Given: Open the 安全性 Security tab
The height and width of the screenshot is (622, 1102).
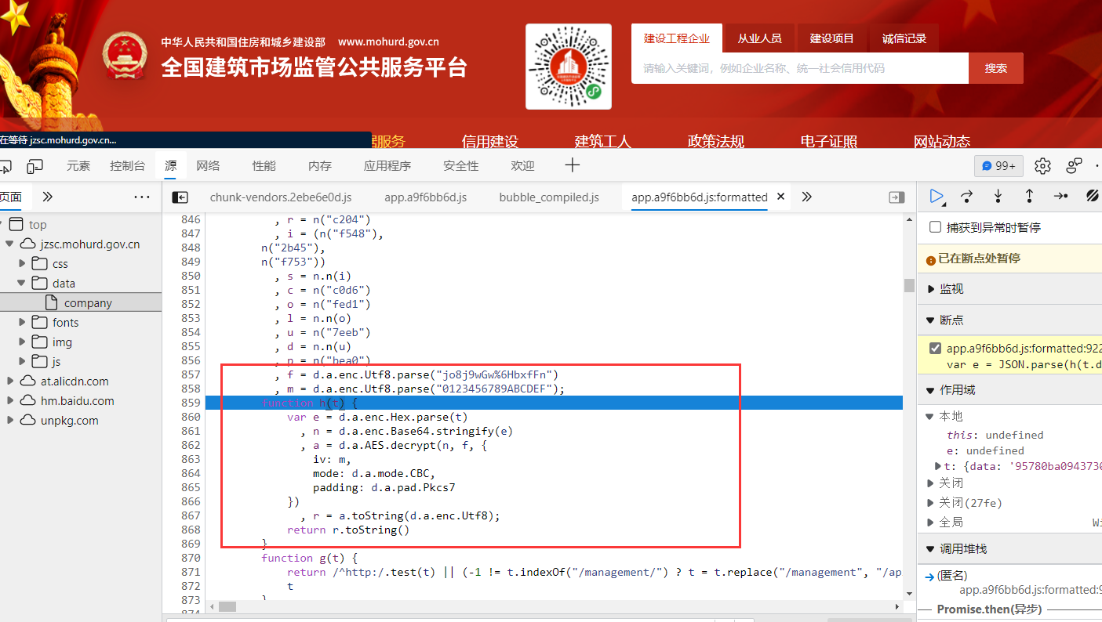Looking at the screenshot, I should tap(461, 166).
